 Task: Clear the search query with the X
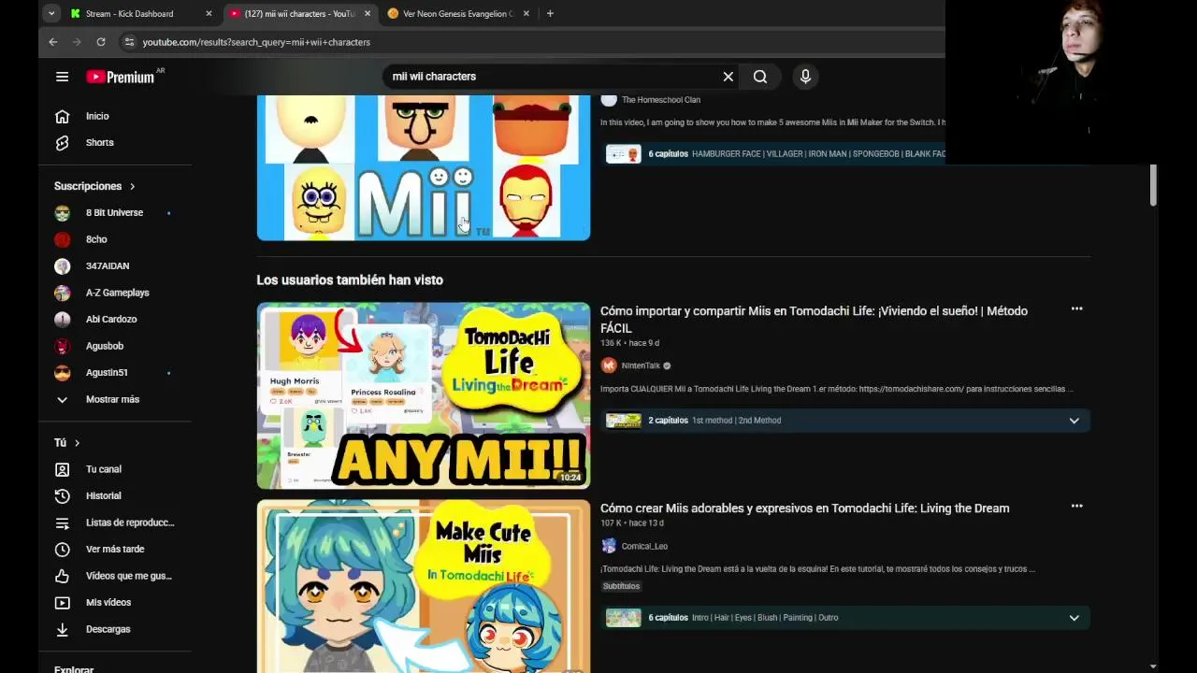pyautogui.click(x=728, y=77)
